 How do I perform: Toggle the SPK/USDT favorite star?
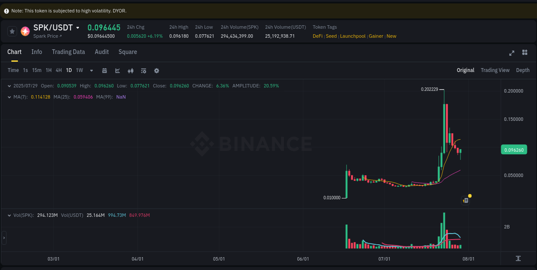pyautogui.click(x=12, y=31)
